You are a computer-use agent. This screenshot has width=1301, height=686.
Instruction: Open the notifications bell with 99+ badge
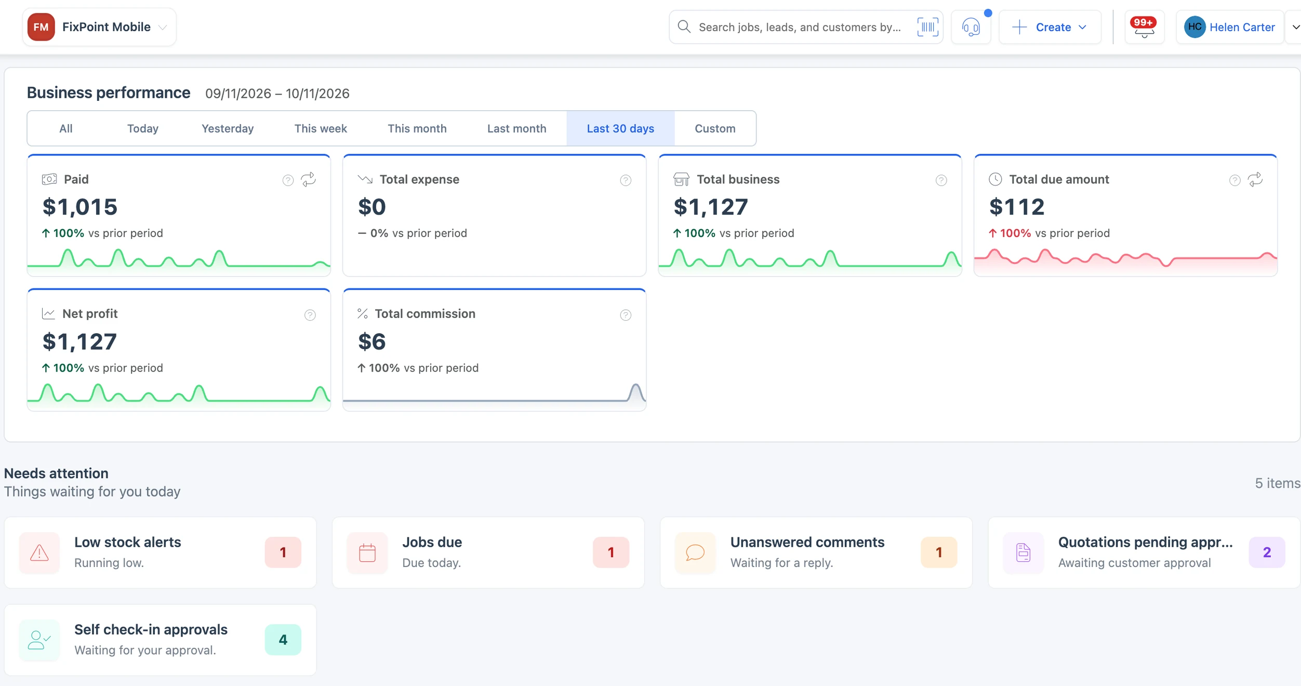coord(1144,27)
